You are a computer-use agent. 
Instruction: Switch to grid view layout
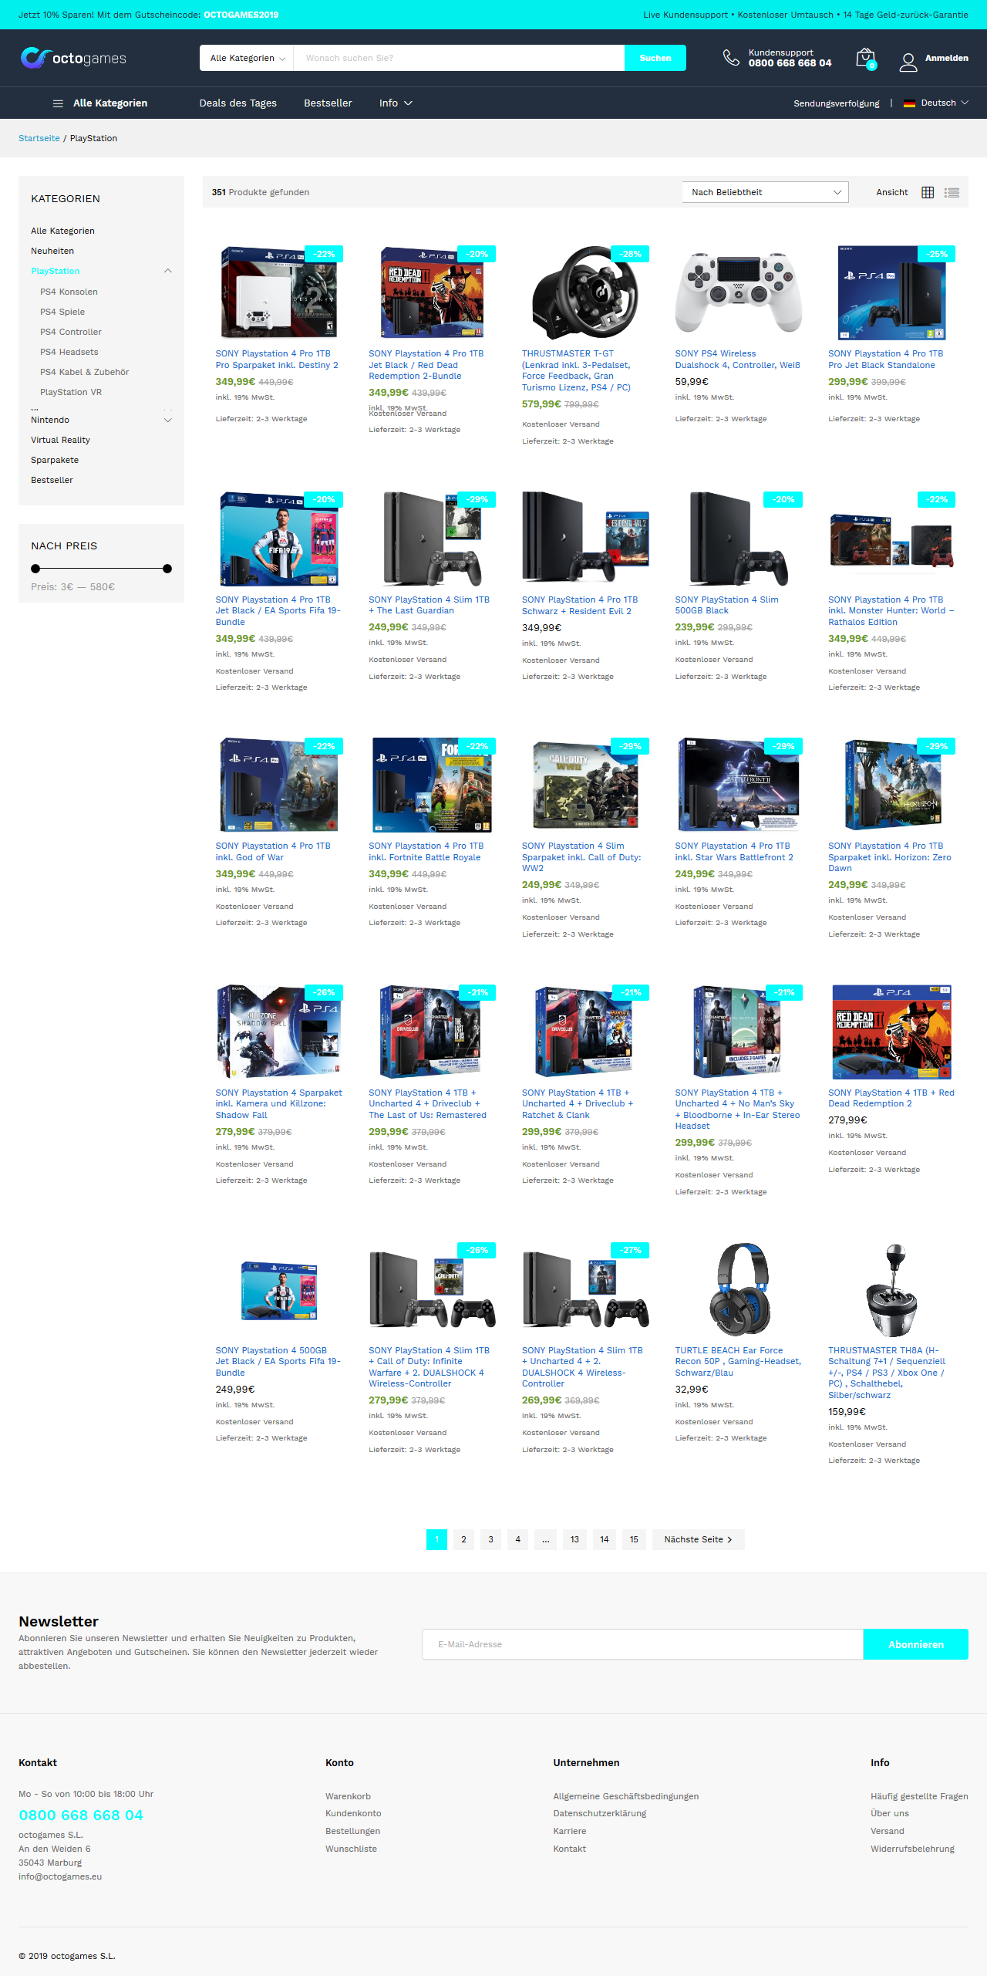(x=928, y=193)
